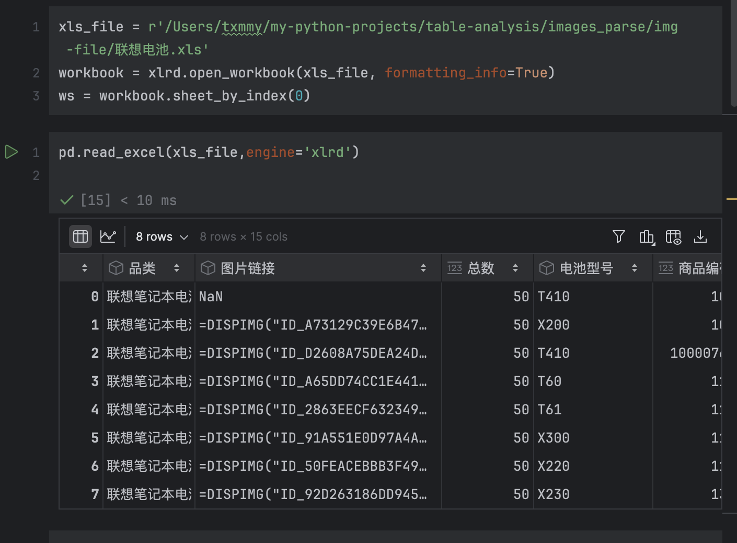Select row index 3
Viewport: 737px width, 543px height.
[81, 381]
